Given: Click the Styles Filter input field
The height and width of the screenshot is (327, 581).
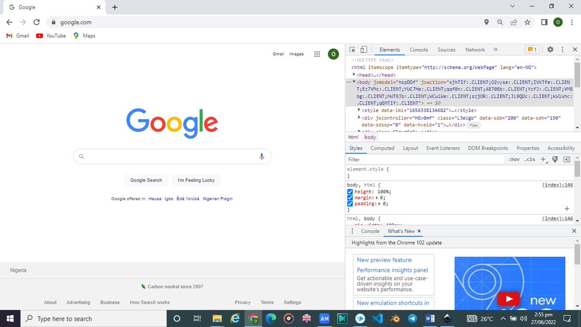Looking at the screenshot, I should click(x=426, y=159).
